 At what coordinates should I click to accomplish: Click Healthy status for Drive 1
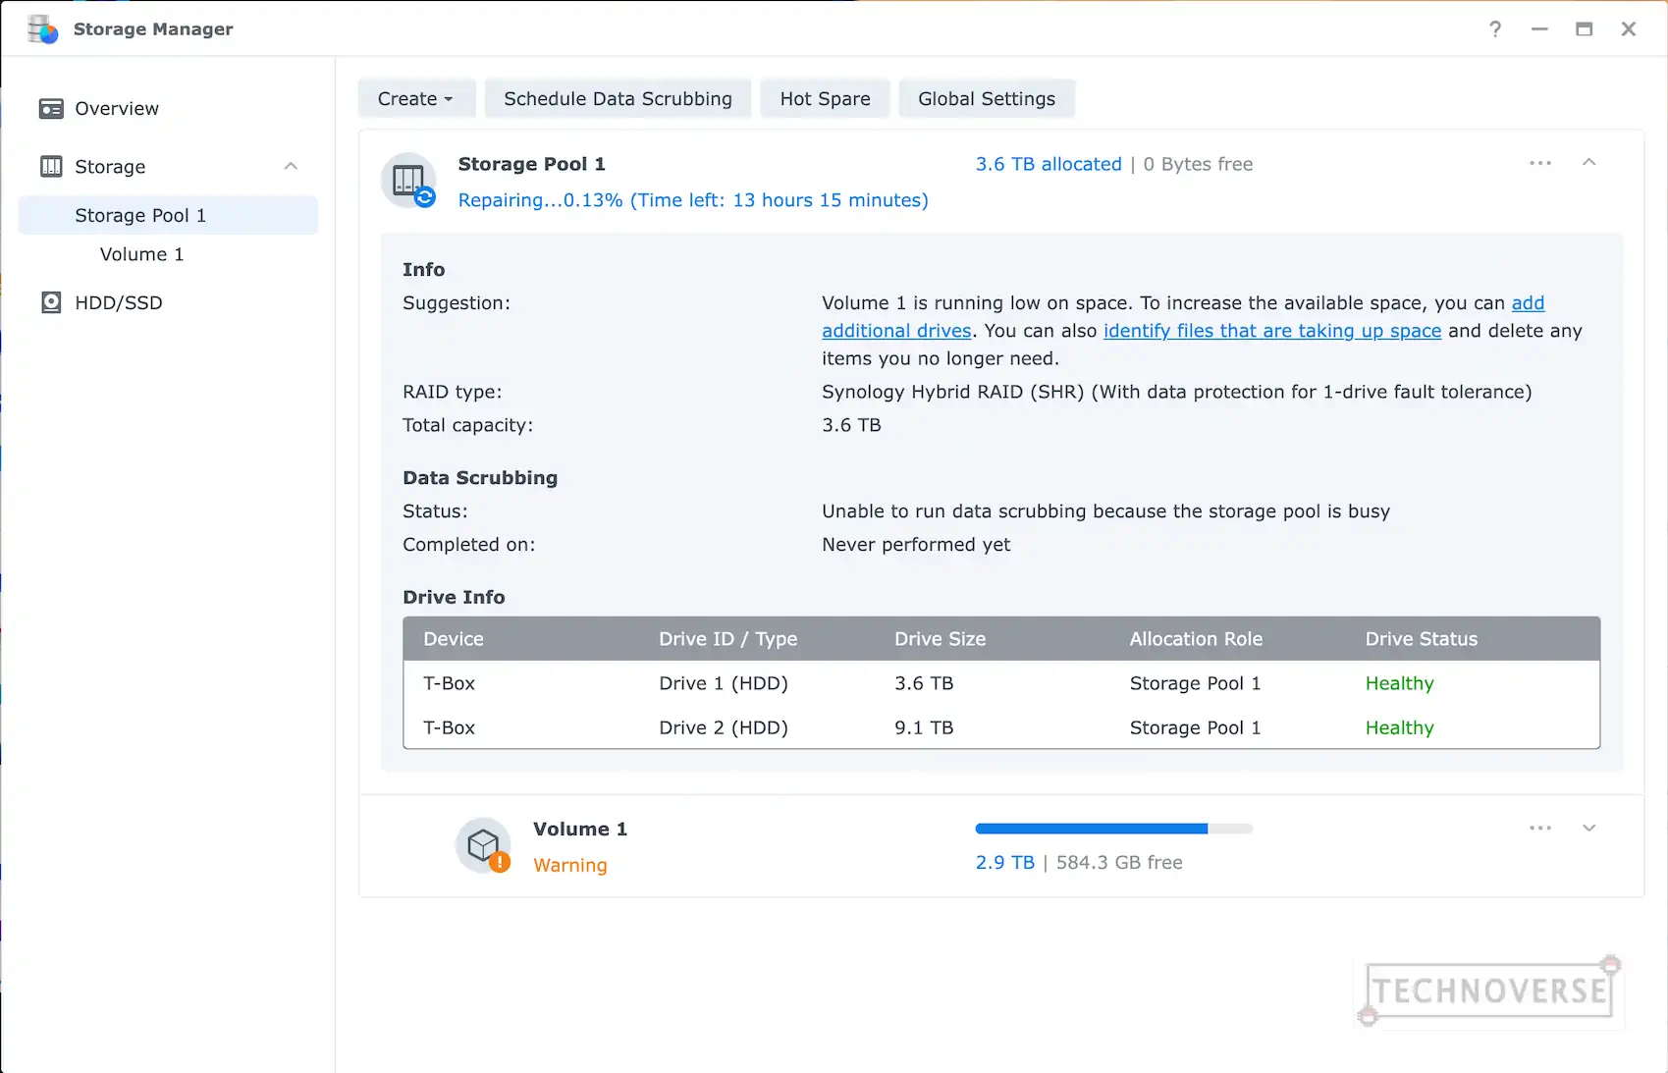tap(1399, 683)
